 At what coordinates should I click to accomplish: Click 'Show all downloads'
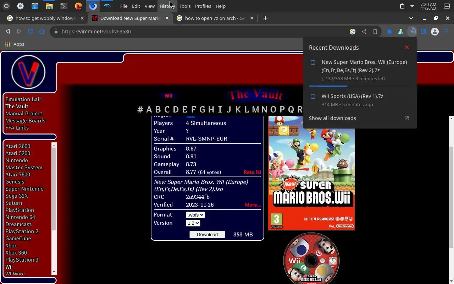[332, 118]
